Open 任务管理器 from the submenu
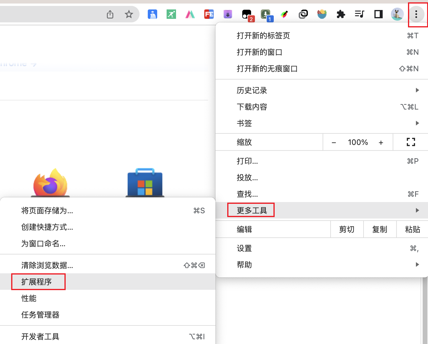Image resolution: width=428 pixels, height=344 pixels. [x=108, y=315]
